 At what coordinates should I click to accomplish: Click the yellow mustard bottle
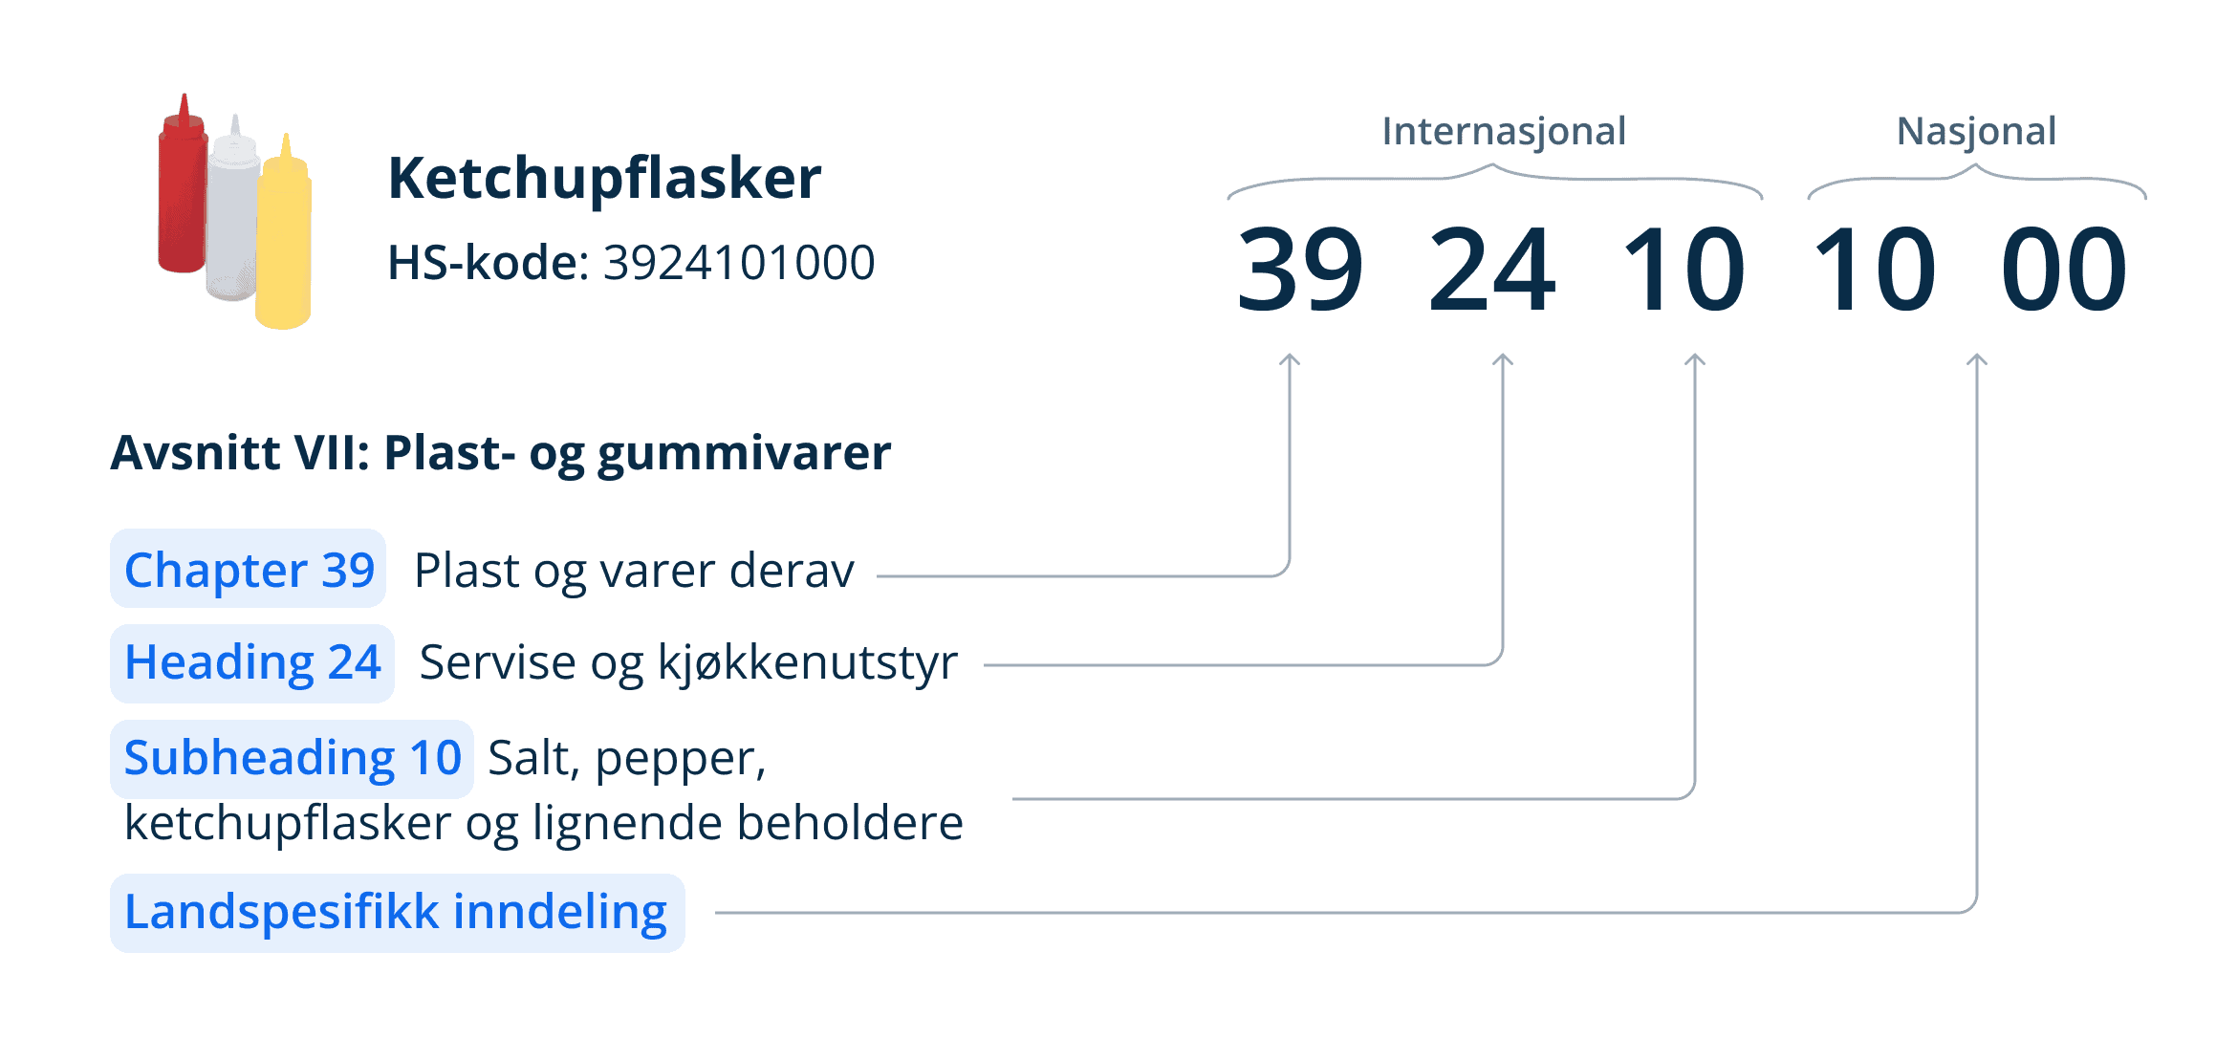[284, 234]
